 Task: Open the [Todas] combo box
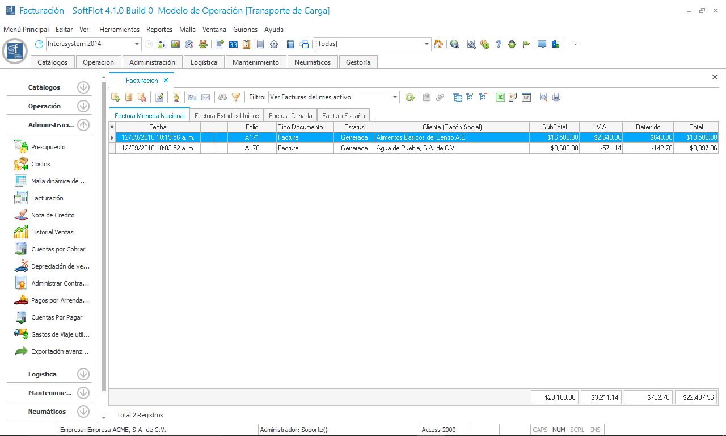pos(427,44)
